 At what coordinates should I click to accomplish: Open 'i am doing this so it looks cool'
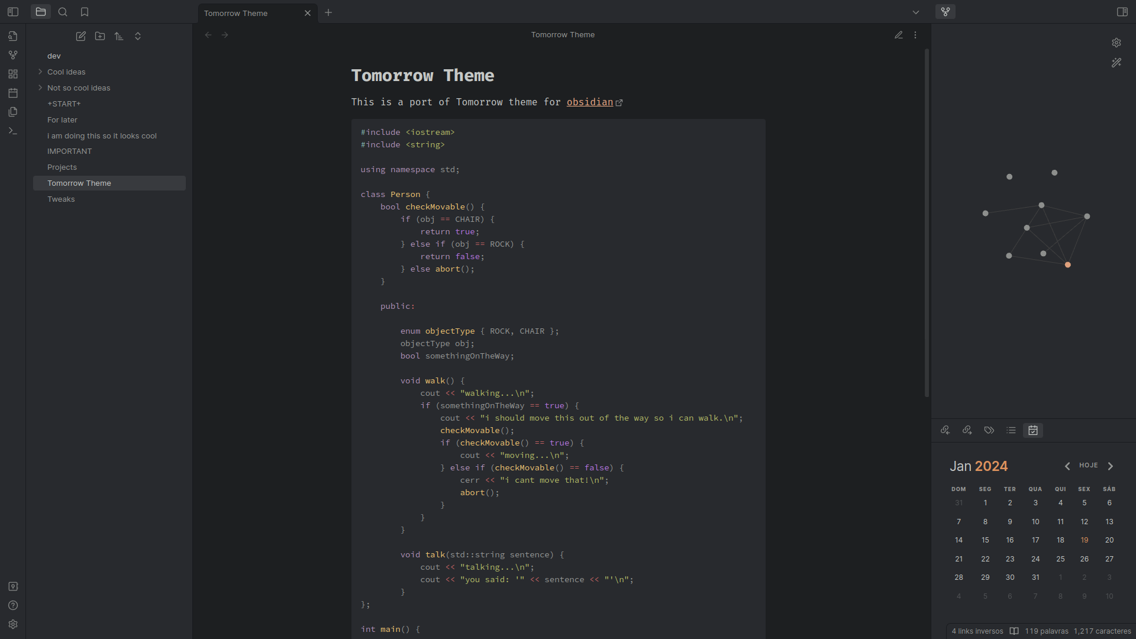109,135
